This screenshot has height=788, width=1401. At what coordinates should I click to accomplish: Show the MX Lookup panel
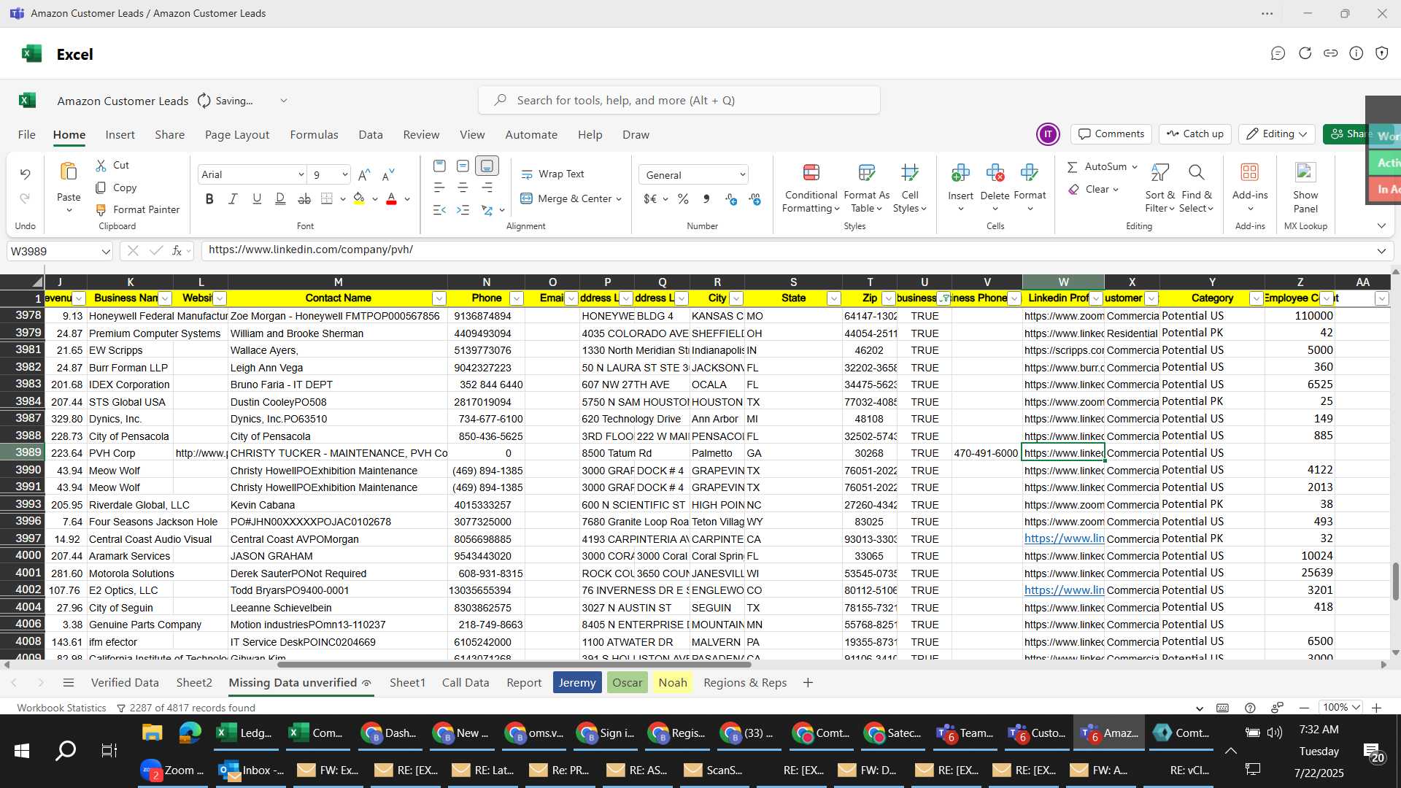1305,188
